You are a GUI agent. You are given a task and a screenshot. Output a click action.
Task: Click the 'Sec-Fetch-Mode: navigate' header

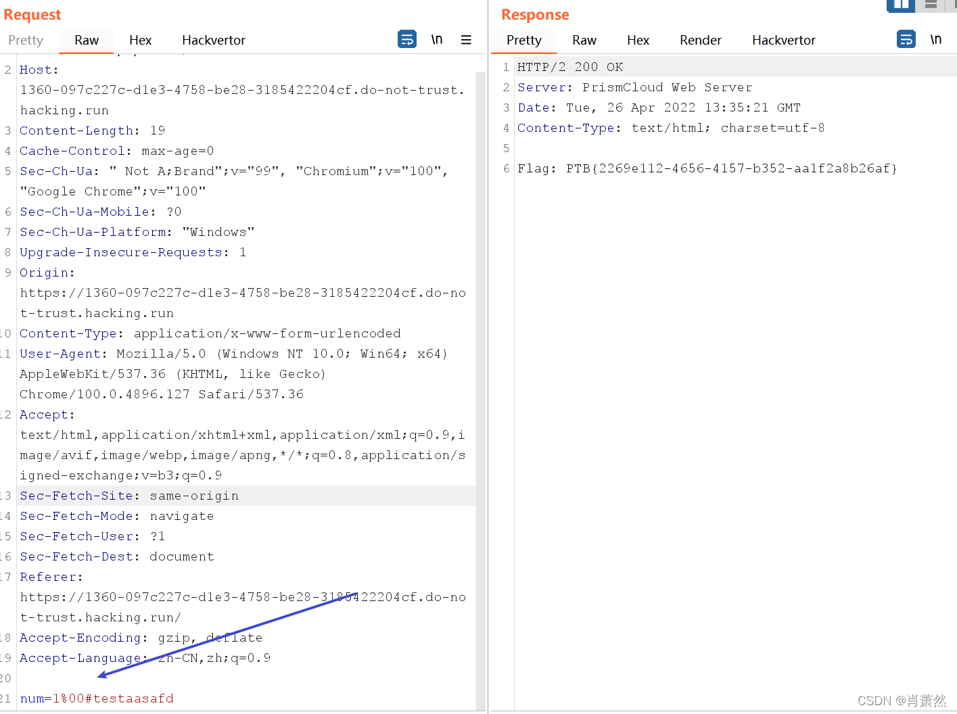click(116, 516)
